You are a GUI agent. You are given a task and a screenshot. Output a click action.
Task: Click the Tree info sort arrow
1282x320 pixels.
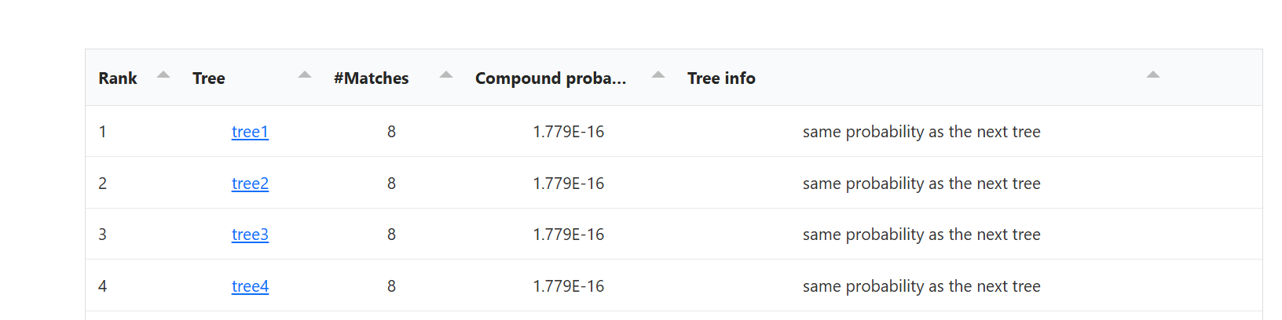coord(1153,75)
